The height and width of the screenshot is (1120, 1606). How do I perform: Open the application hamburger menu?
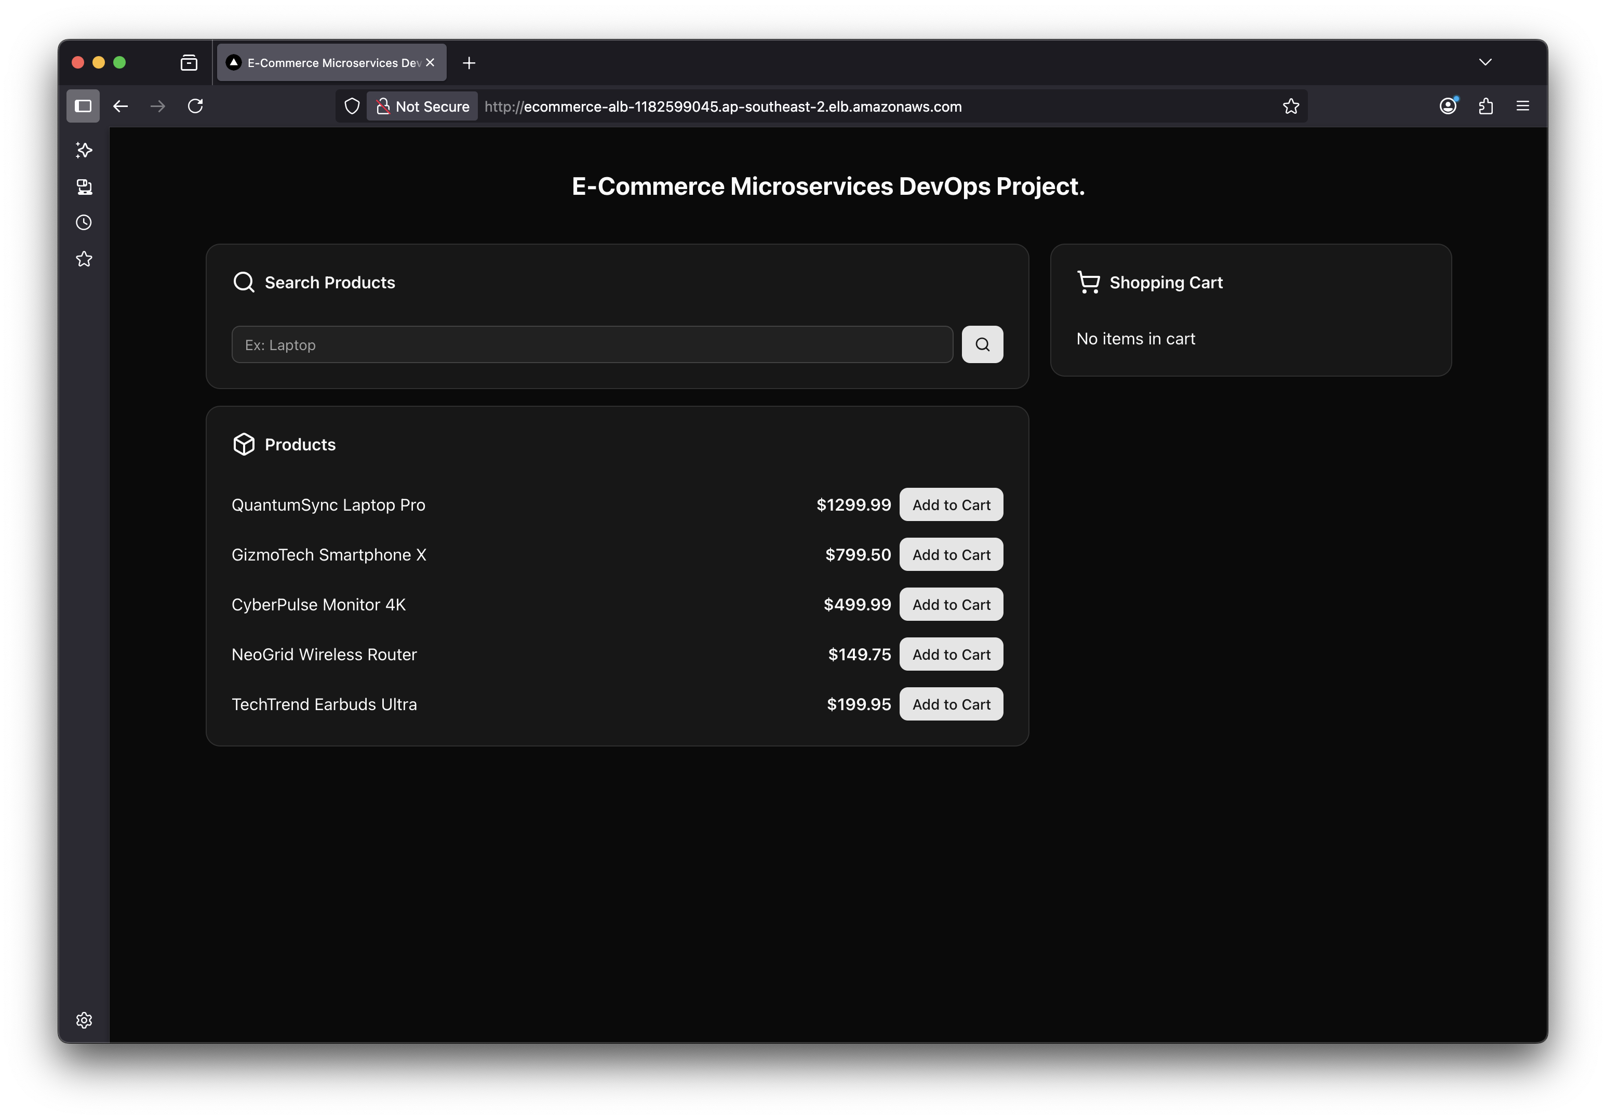[1523, 106]
